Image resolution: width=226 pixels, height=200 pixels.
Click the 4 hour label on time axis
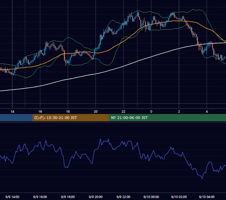pyautogui.click(x=207, y=112)
